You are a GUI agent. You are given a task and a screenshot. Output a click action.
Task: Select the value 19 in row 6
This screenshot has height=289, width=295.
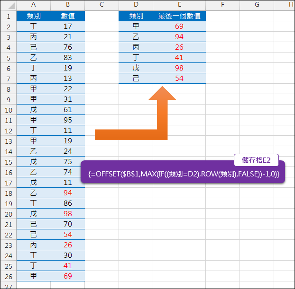68,68
